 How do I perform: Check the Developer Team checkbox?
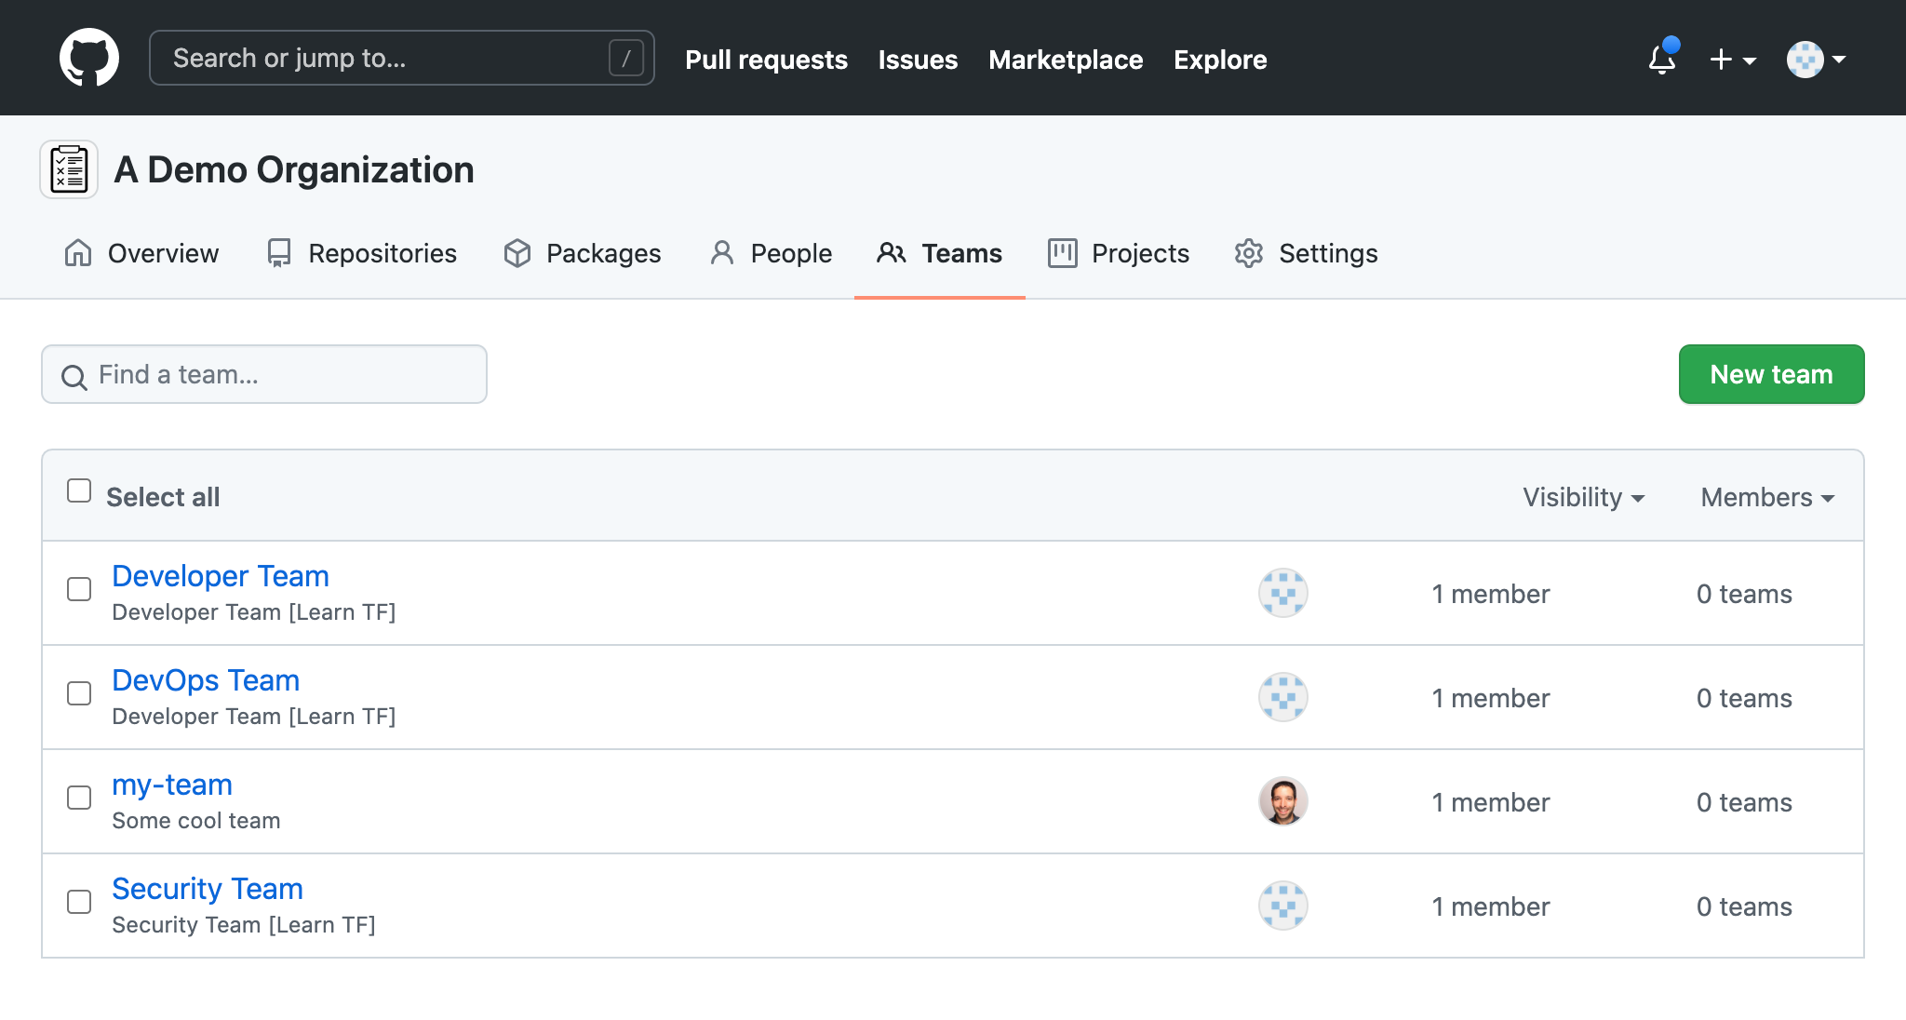click(x=78, y=588)
